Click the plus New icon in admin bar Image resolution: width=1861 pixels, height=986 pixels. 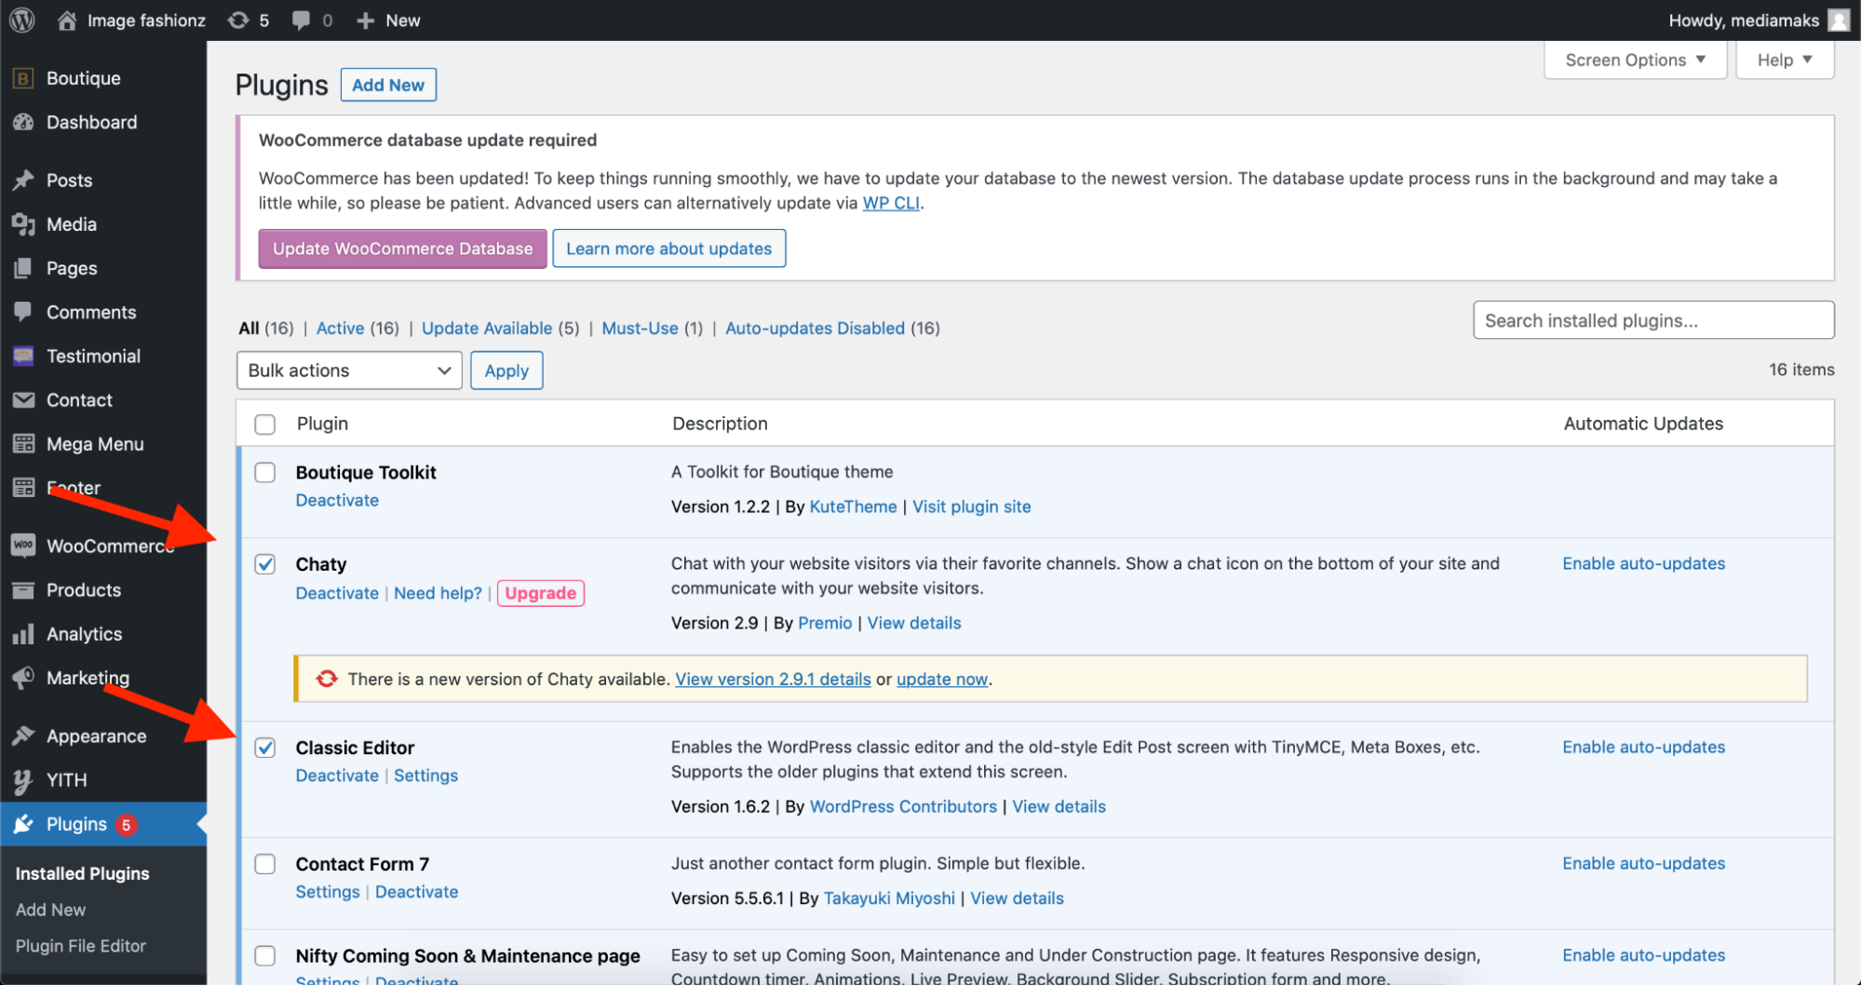pyautogui.click(x=366, y=20)
